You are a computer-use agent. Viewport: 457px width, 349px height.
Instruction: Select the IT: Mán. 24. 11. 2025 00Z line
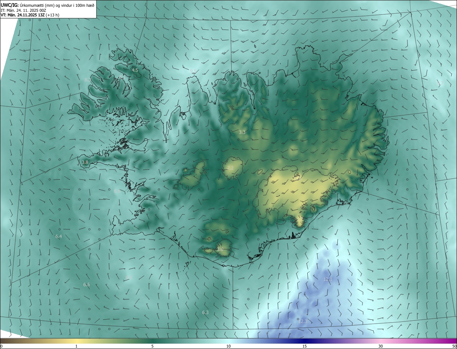[x=24, y=10]
